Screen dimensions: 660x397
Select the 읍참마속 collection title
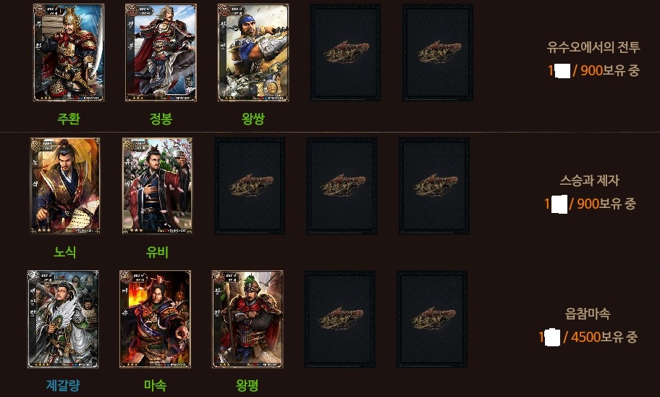pyautogui.click(x=588, y=314)
